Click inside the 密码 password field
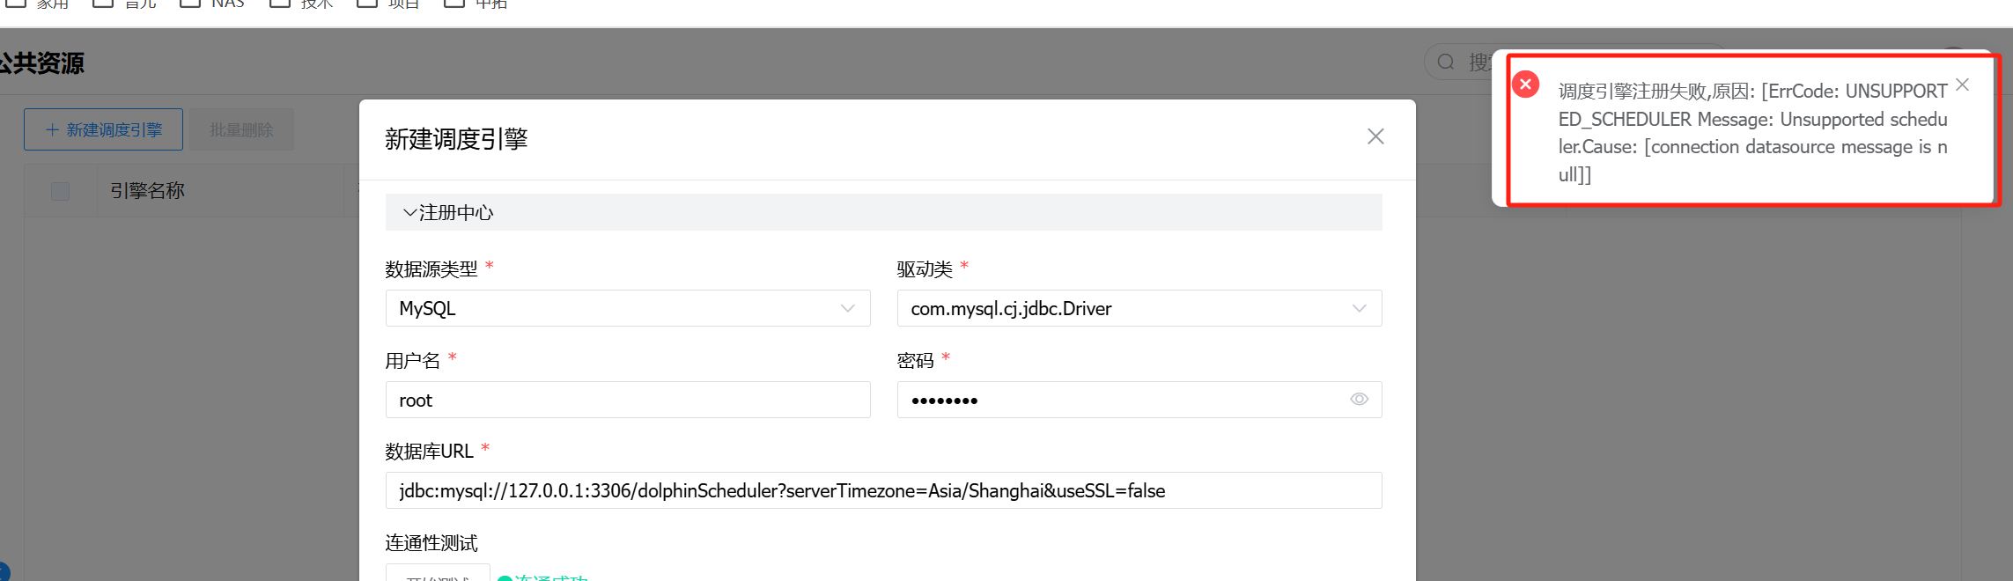This screenshot has width=2013, height=581. click(1118, 401)
